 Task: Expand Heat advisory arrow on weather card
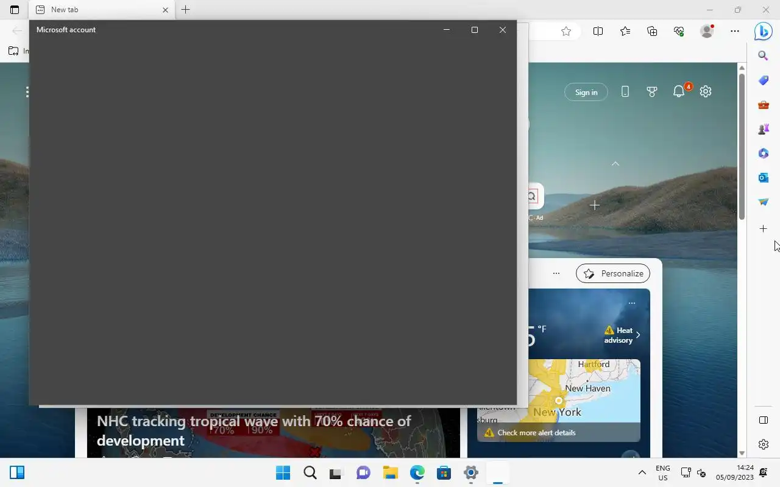(x=638, y=335)
